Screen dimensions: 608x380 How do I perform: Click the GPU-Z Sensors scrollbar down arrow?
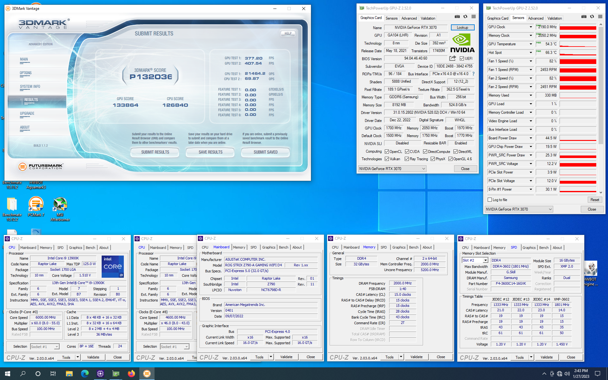click(601, 192)
